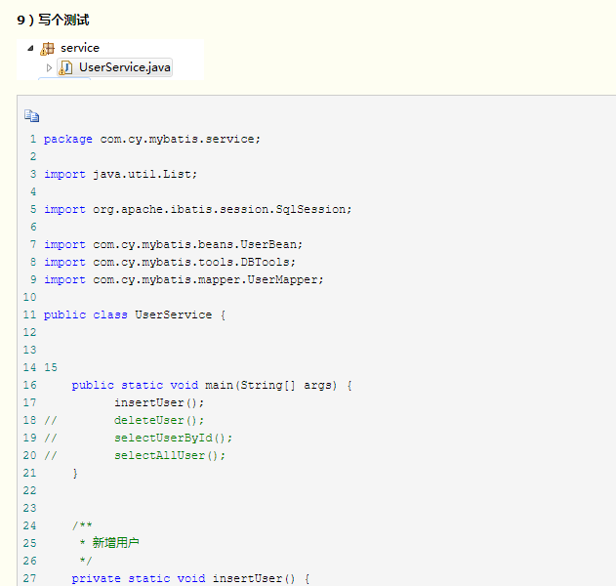Click the '/**' comment opener on line 24
The width and height of the screenshot is (616, 586).
[x=82, y=525]
